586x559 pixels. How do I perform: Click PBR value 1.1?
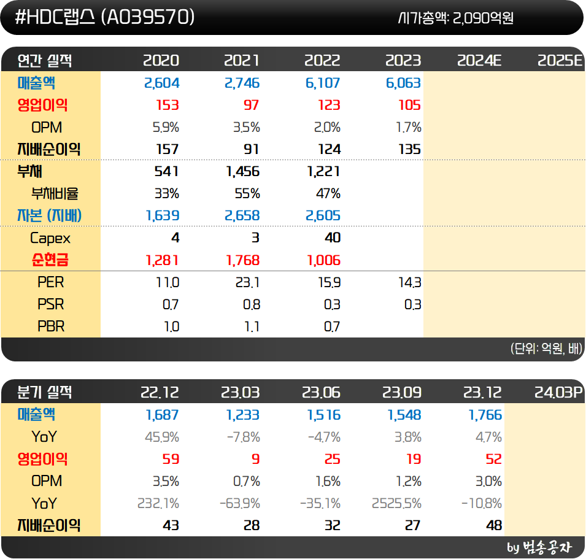[252, 326]
